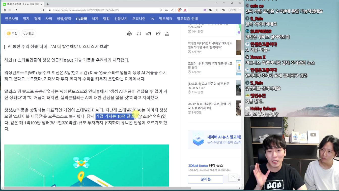Open new browser tab
This screenshot has height=191, width=339.
(x=48, y=4)
